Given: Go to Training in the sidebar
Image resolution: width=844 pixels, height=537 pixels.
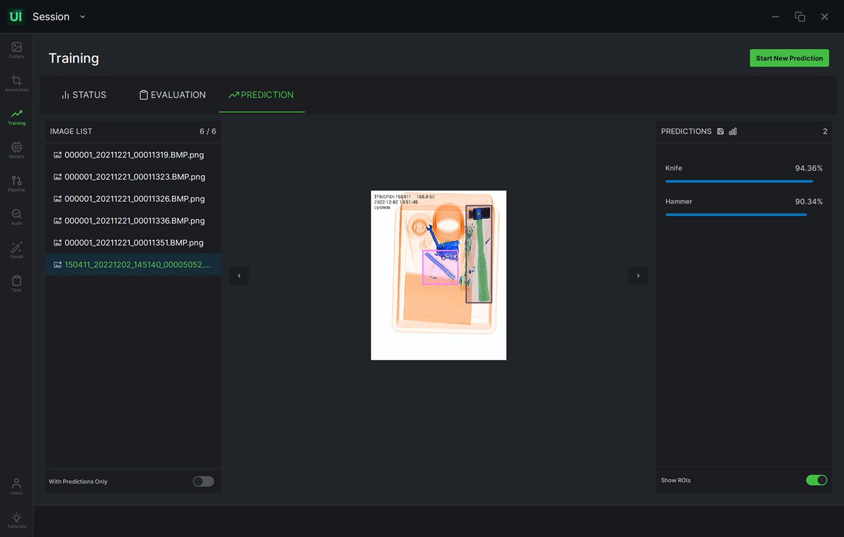Looking at the screenshot, I should (x=16, y=117).
